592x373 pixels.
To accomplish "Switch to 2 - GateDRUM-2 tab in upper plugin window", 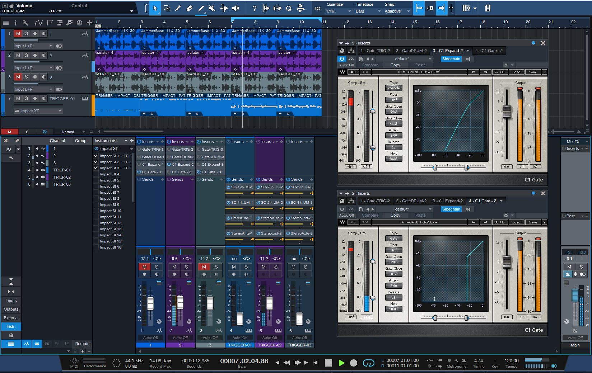I will 411,51.
